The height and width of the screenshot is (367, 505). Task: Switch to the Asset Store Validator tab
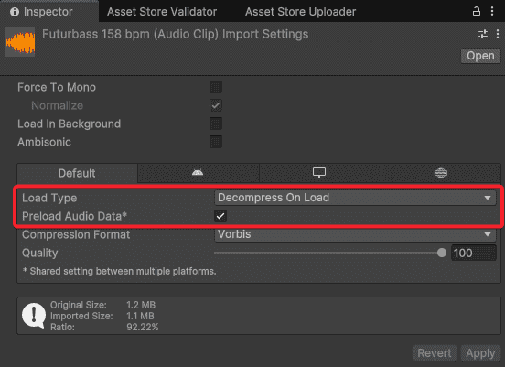162,12
